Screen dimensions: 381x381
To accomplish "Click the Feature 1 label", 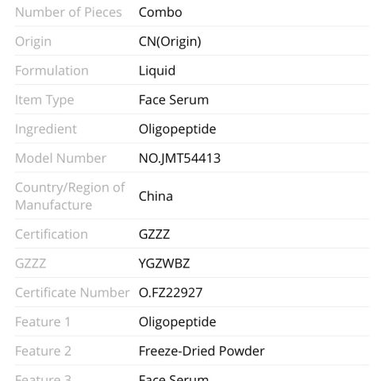I will [43, 322].
